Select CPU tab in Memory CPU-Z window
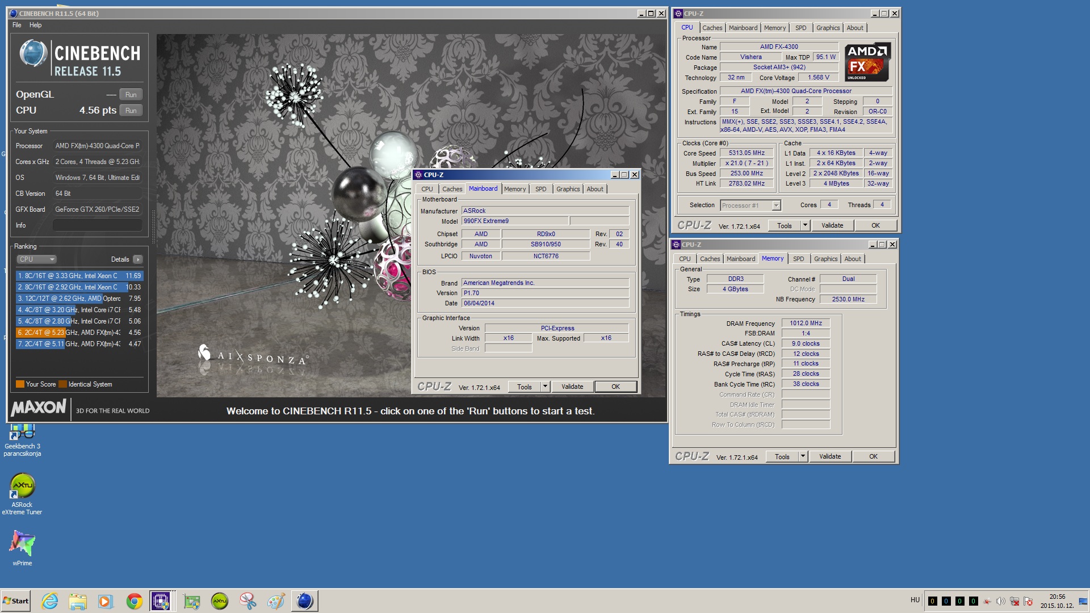1090x613 pixels. (x=685, y=259)
